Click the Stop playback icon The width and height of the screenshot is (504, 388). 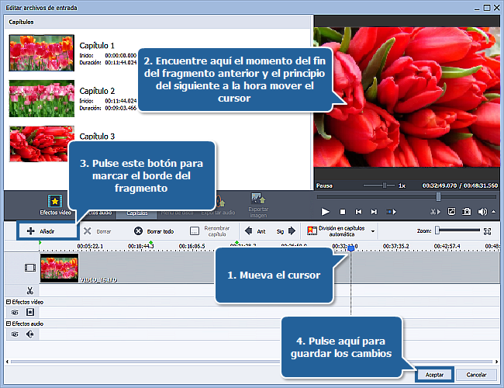[342, 211]
